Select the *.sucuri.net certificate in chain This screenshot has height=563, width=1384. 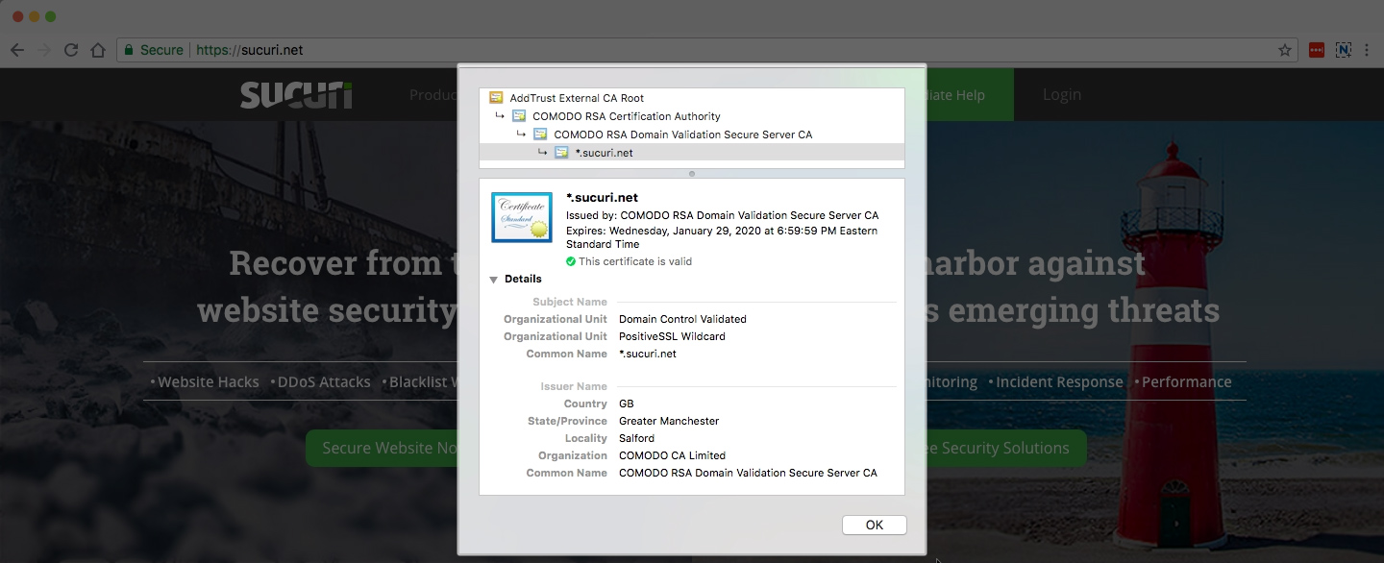604,153
